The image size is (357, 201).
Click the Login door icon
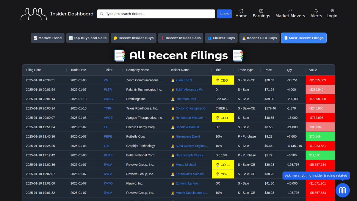pos(332,11)
